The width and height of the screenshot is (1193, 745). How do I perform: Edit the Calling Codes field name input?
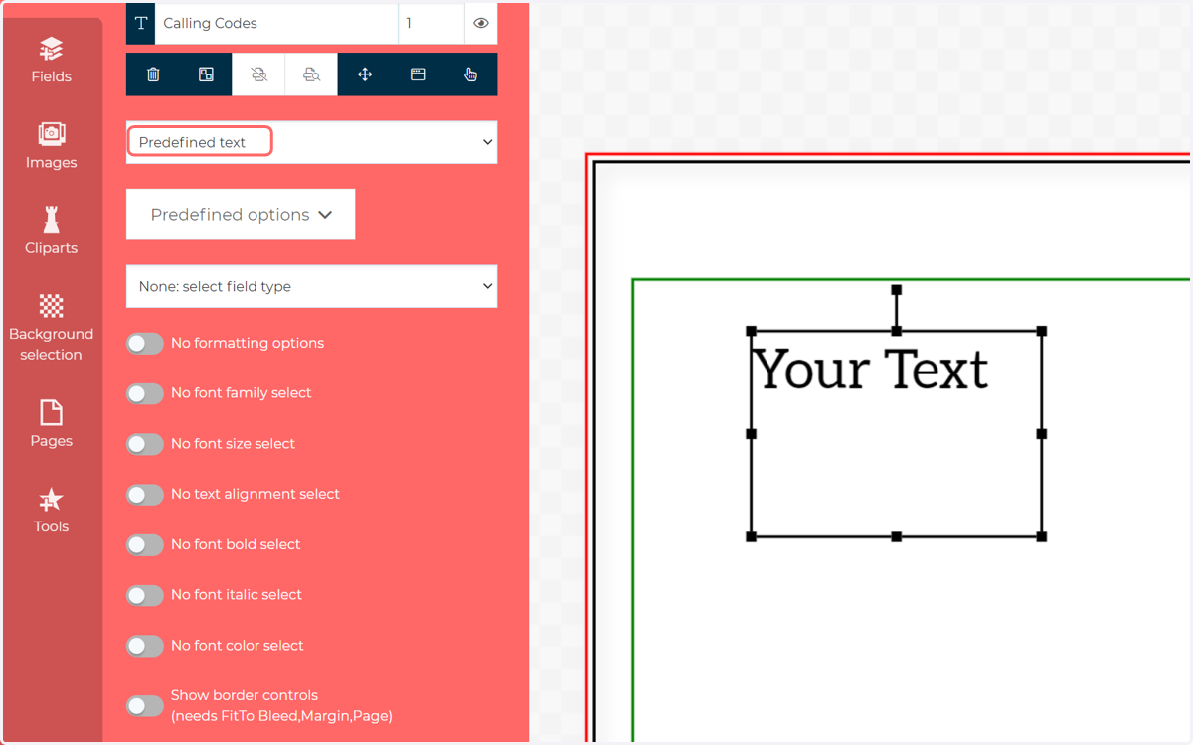(x=276, y=23)
